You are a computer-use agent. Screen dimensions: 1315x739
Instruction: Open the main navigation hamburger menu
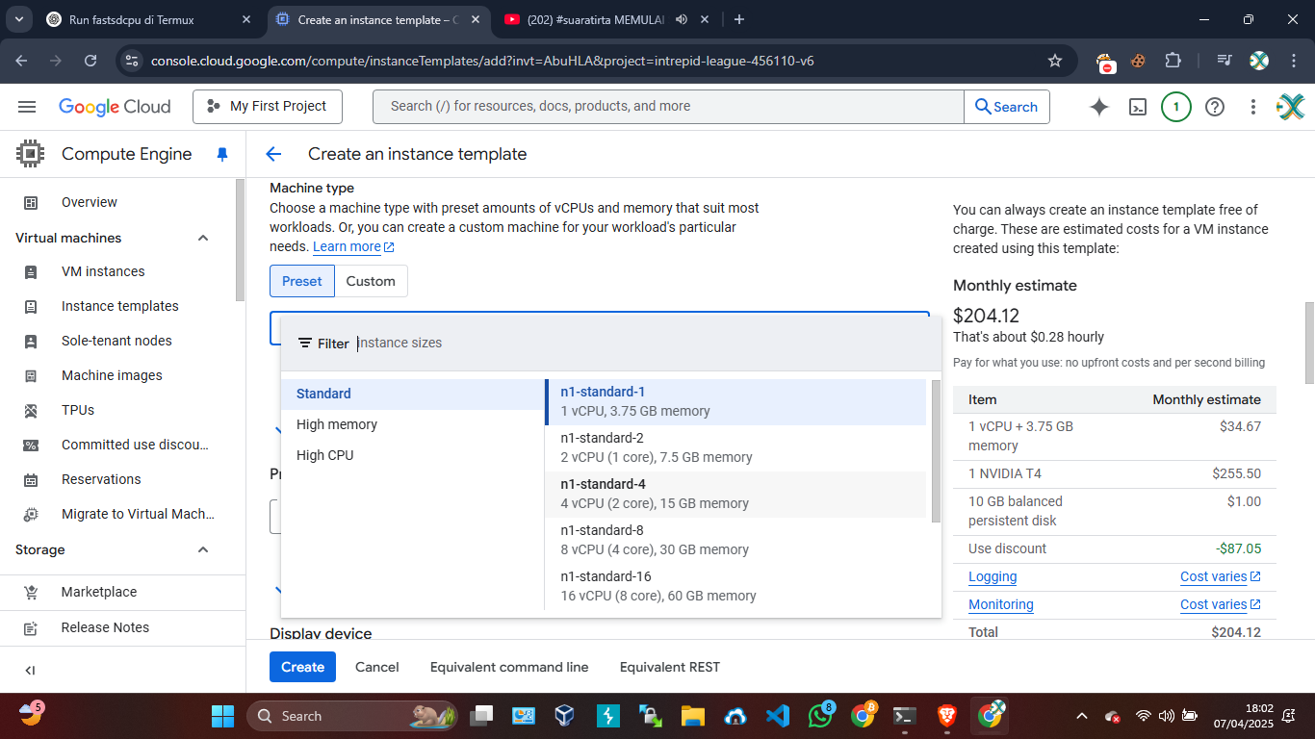point(27,107)
